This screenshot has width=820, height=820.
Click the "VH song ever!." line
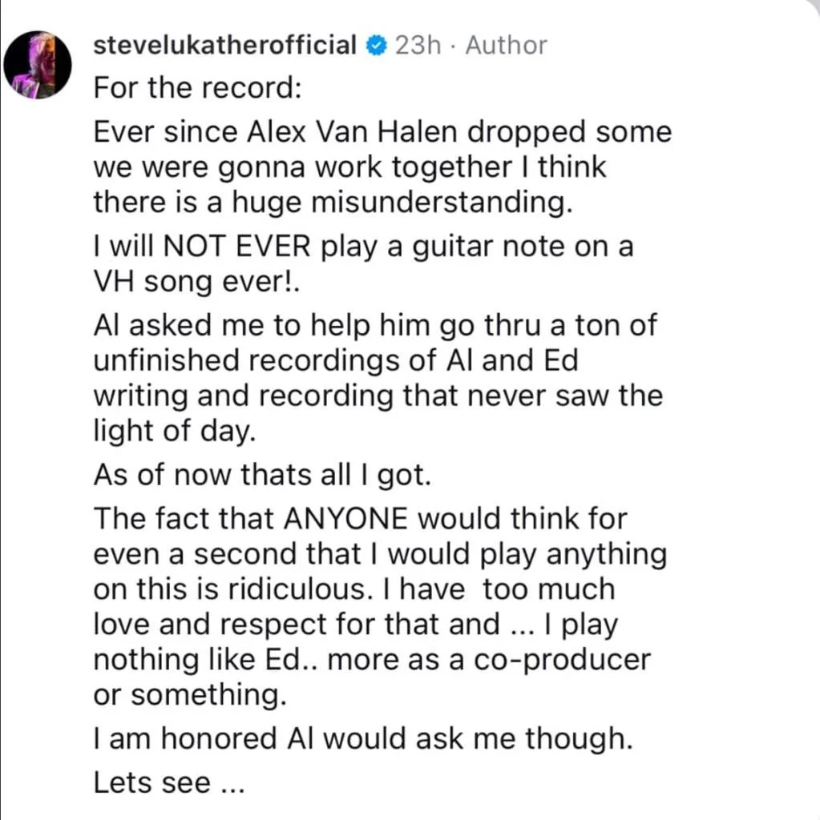point(196,282)
